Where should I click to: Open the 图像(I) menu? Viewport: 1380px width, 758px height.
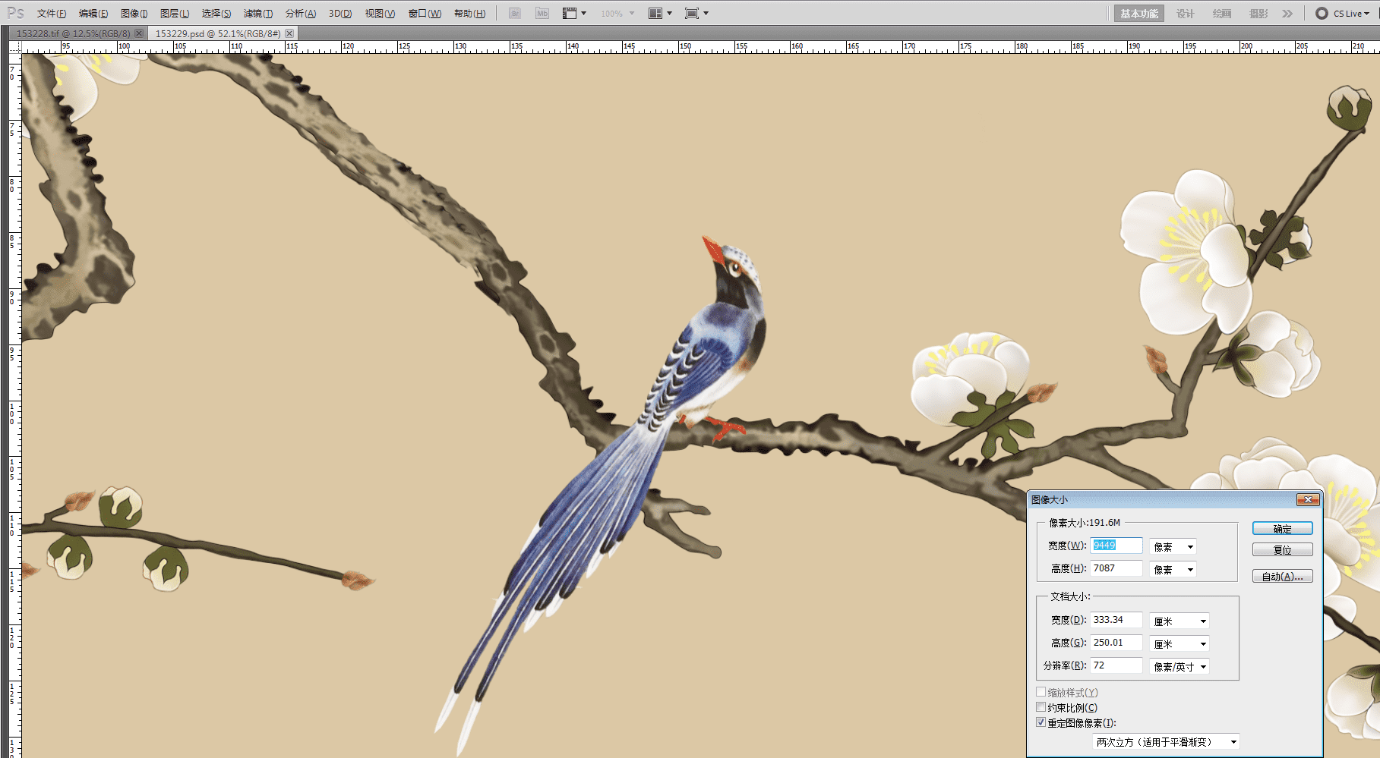pos(134,14)
